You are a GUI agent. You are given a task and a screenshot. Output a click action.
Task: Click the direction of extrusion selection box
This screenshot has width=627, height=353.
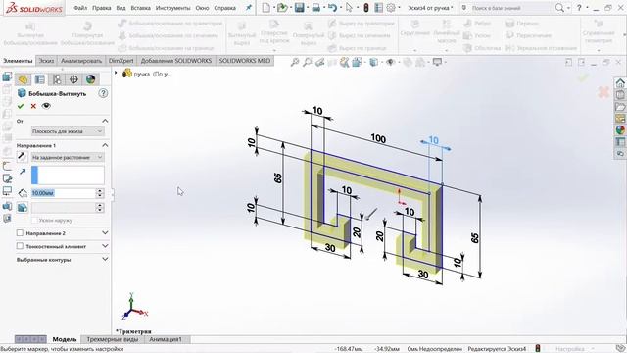68,175
